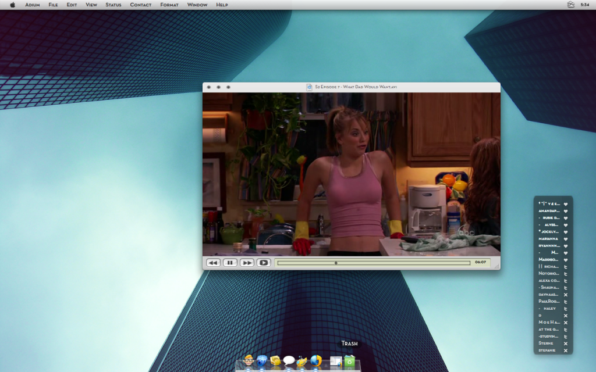Image resolution: width=596 pixels, height=372 pixels.
Task: Click the document icon in the video title bar
Action: point(310,87)
